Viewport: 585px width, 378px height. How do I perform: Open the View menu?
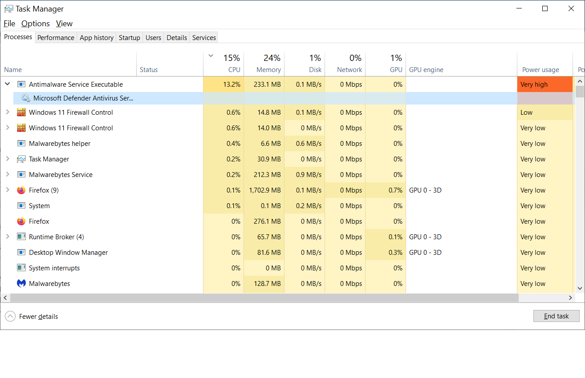pos(64,23)
